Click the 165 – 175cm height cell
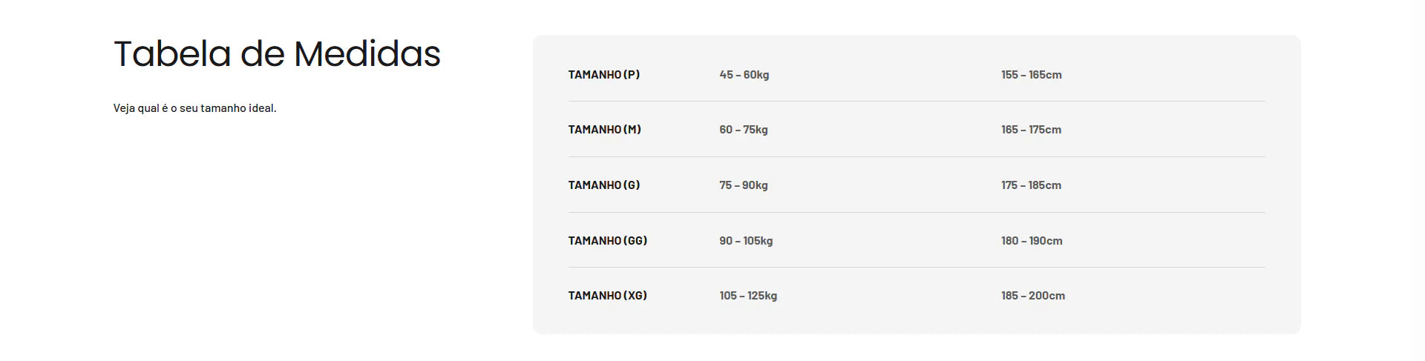1425x361 pixels. [1031, 130]
